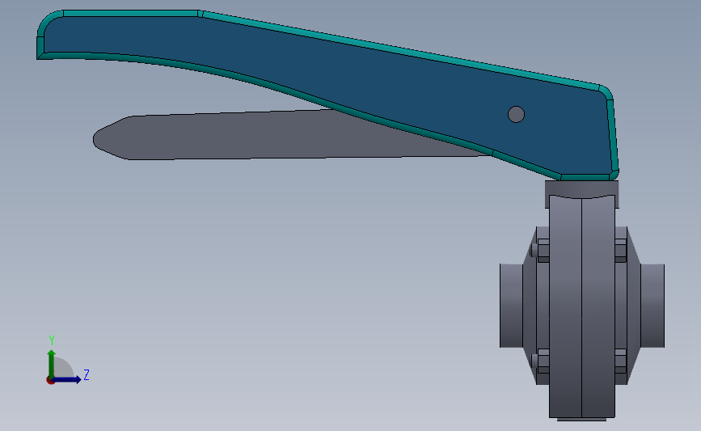This screenshot has height=431, width=701.
Task: Select the left conical flange of the valve
Action: (530, 306)
